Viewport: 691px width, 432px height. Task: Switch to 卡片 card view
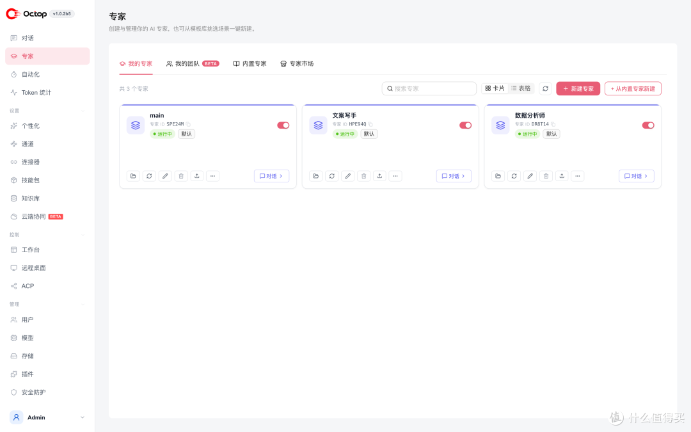[x=495, y=88]
